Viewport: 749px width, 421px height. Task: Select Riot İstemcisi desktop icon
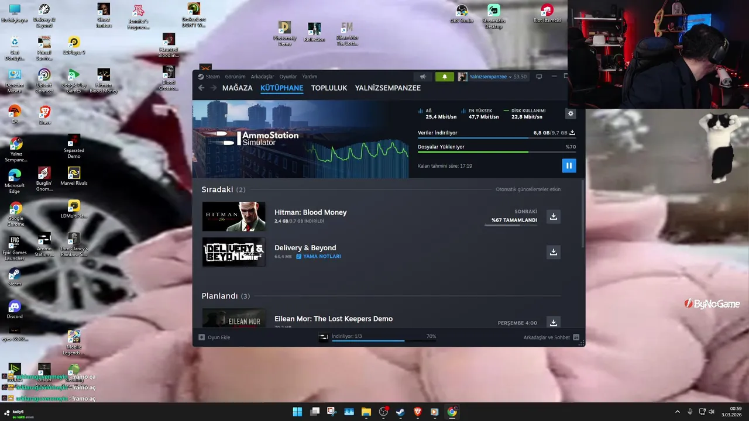pos(547,14)
